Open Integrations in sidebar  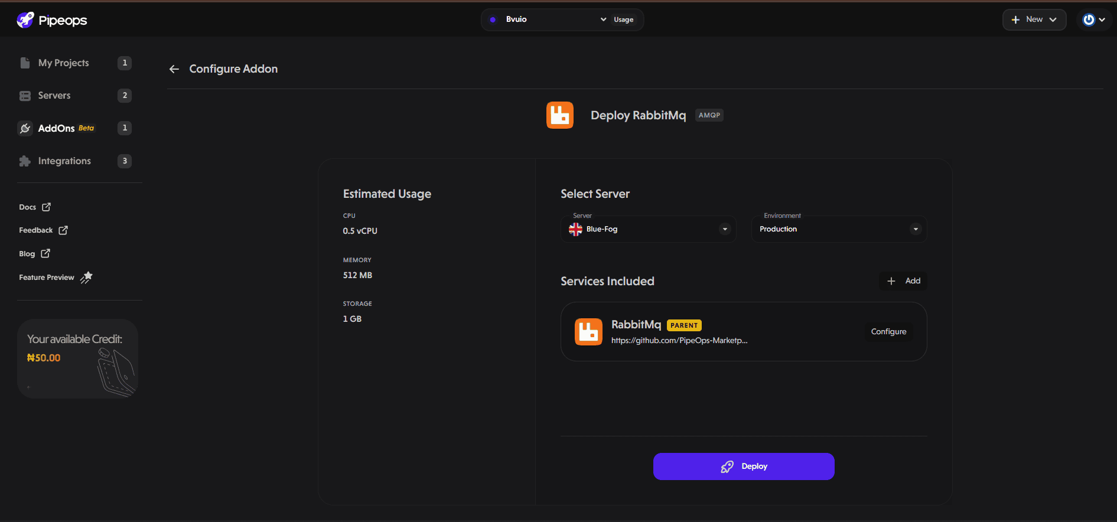64,161
